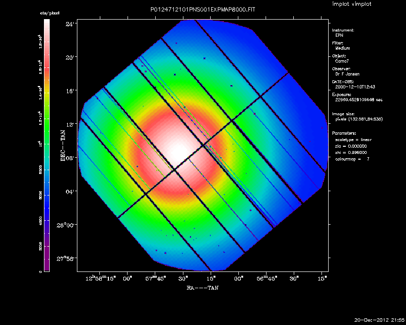The height and width of the screenshot is (325, 406).
Task: Click the 'colourmap = 7' parameter
Action: (x=352, y=158)
